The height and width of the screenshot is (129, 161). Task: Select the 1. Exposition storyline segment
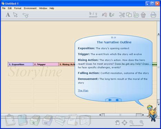[21, 64]
